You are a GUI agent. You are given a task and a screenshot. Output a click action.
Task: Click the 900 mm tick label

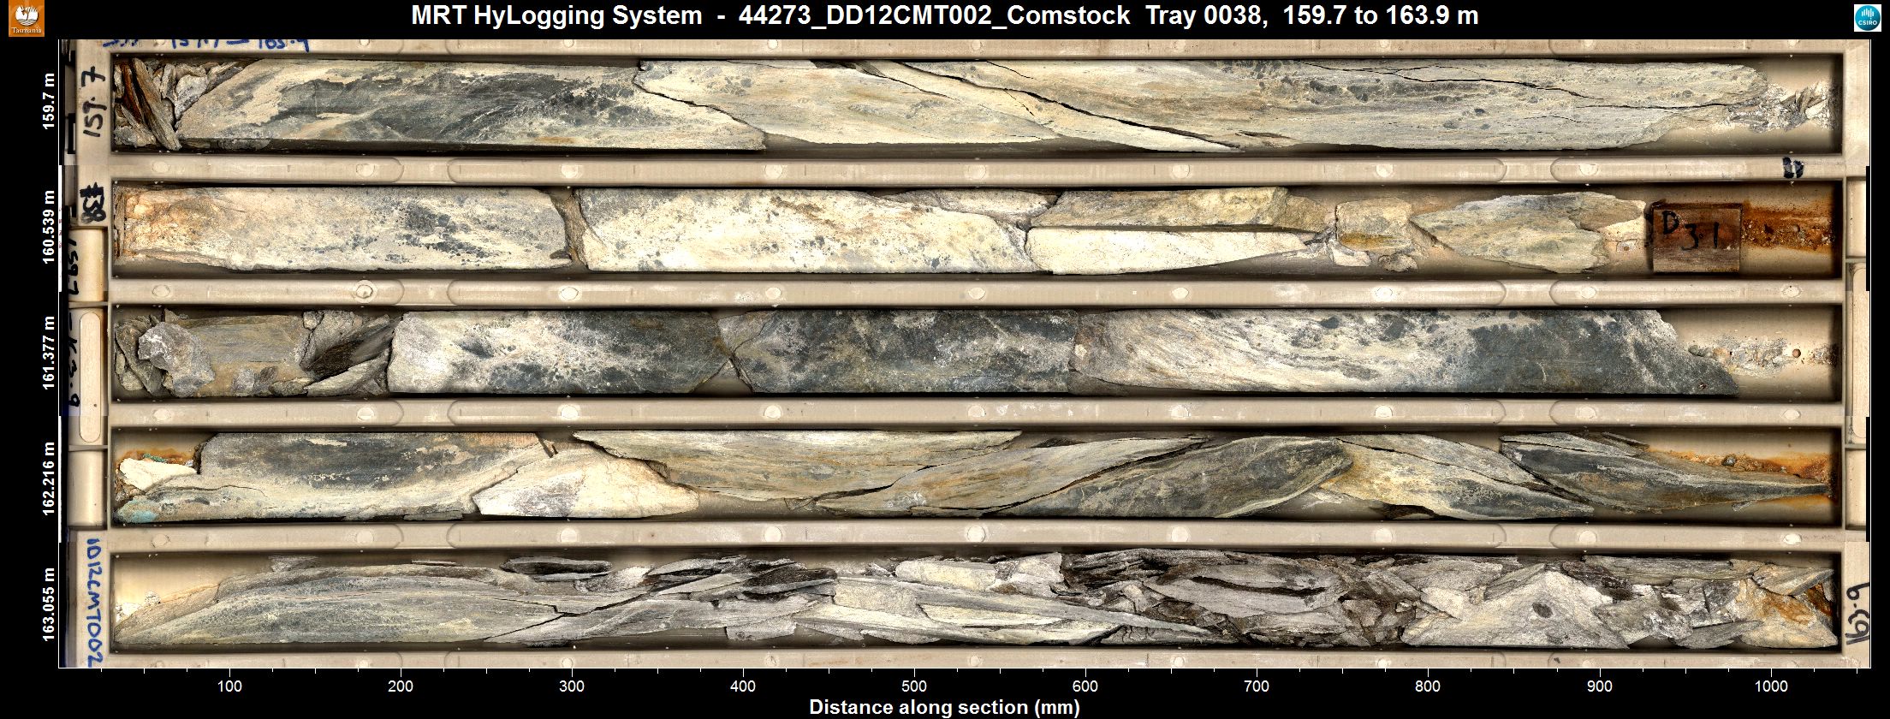point(1599,686)
